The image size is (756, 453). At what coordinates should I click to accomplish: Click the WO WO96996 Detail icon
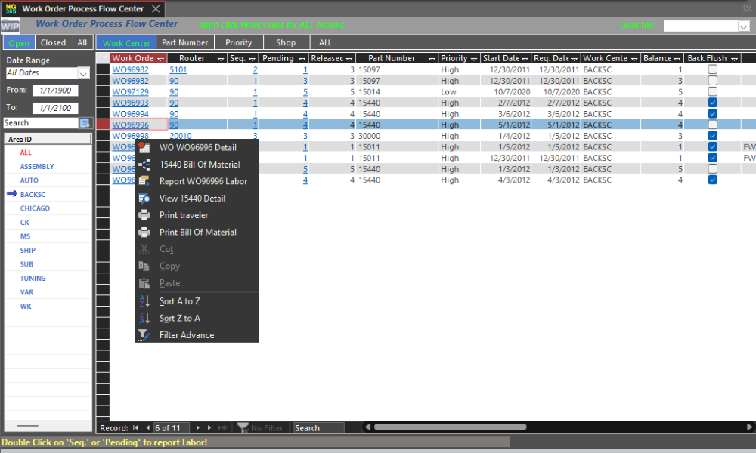pyautogui.click(x=144, y=147)
